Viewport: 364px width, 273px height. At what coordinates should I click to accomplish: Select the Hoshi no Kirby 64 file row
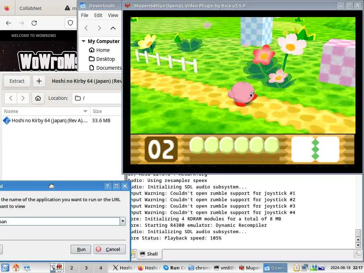[x=62, y=121]
